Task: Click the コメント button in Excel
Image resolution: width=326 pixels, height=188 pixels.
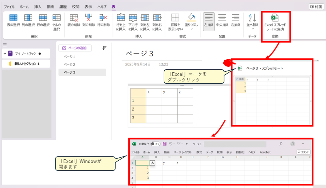Action: point(303,152)
